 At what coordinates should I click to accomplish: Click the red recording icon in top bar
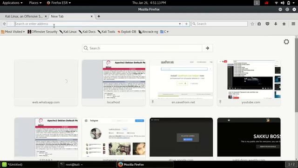click(x=266, y=3)
